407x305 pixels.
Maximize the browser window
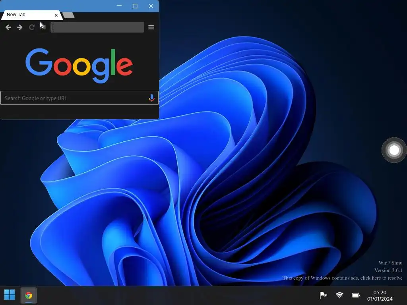coord(135,6)
